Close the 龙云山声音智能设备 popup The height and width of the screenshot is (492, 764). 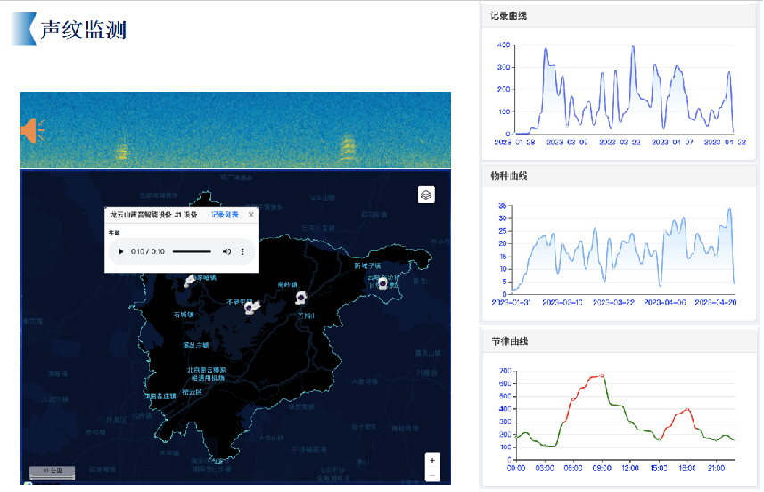coord(251,214)
